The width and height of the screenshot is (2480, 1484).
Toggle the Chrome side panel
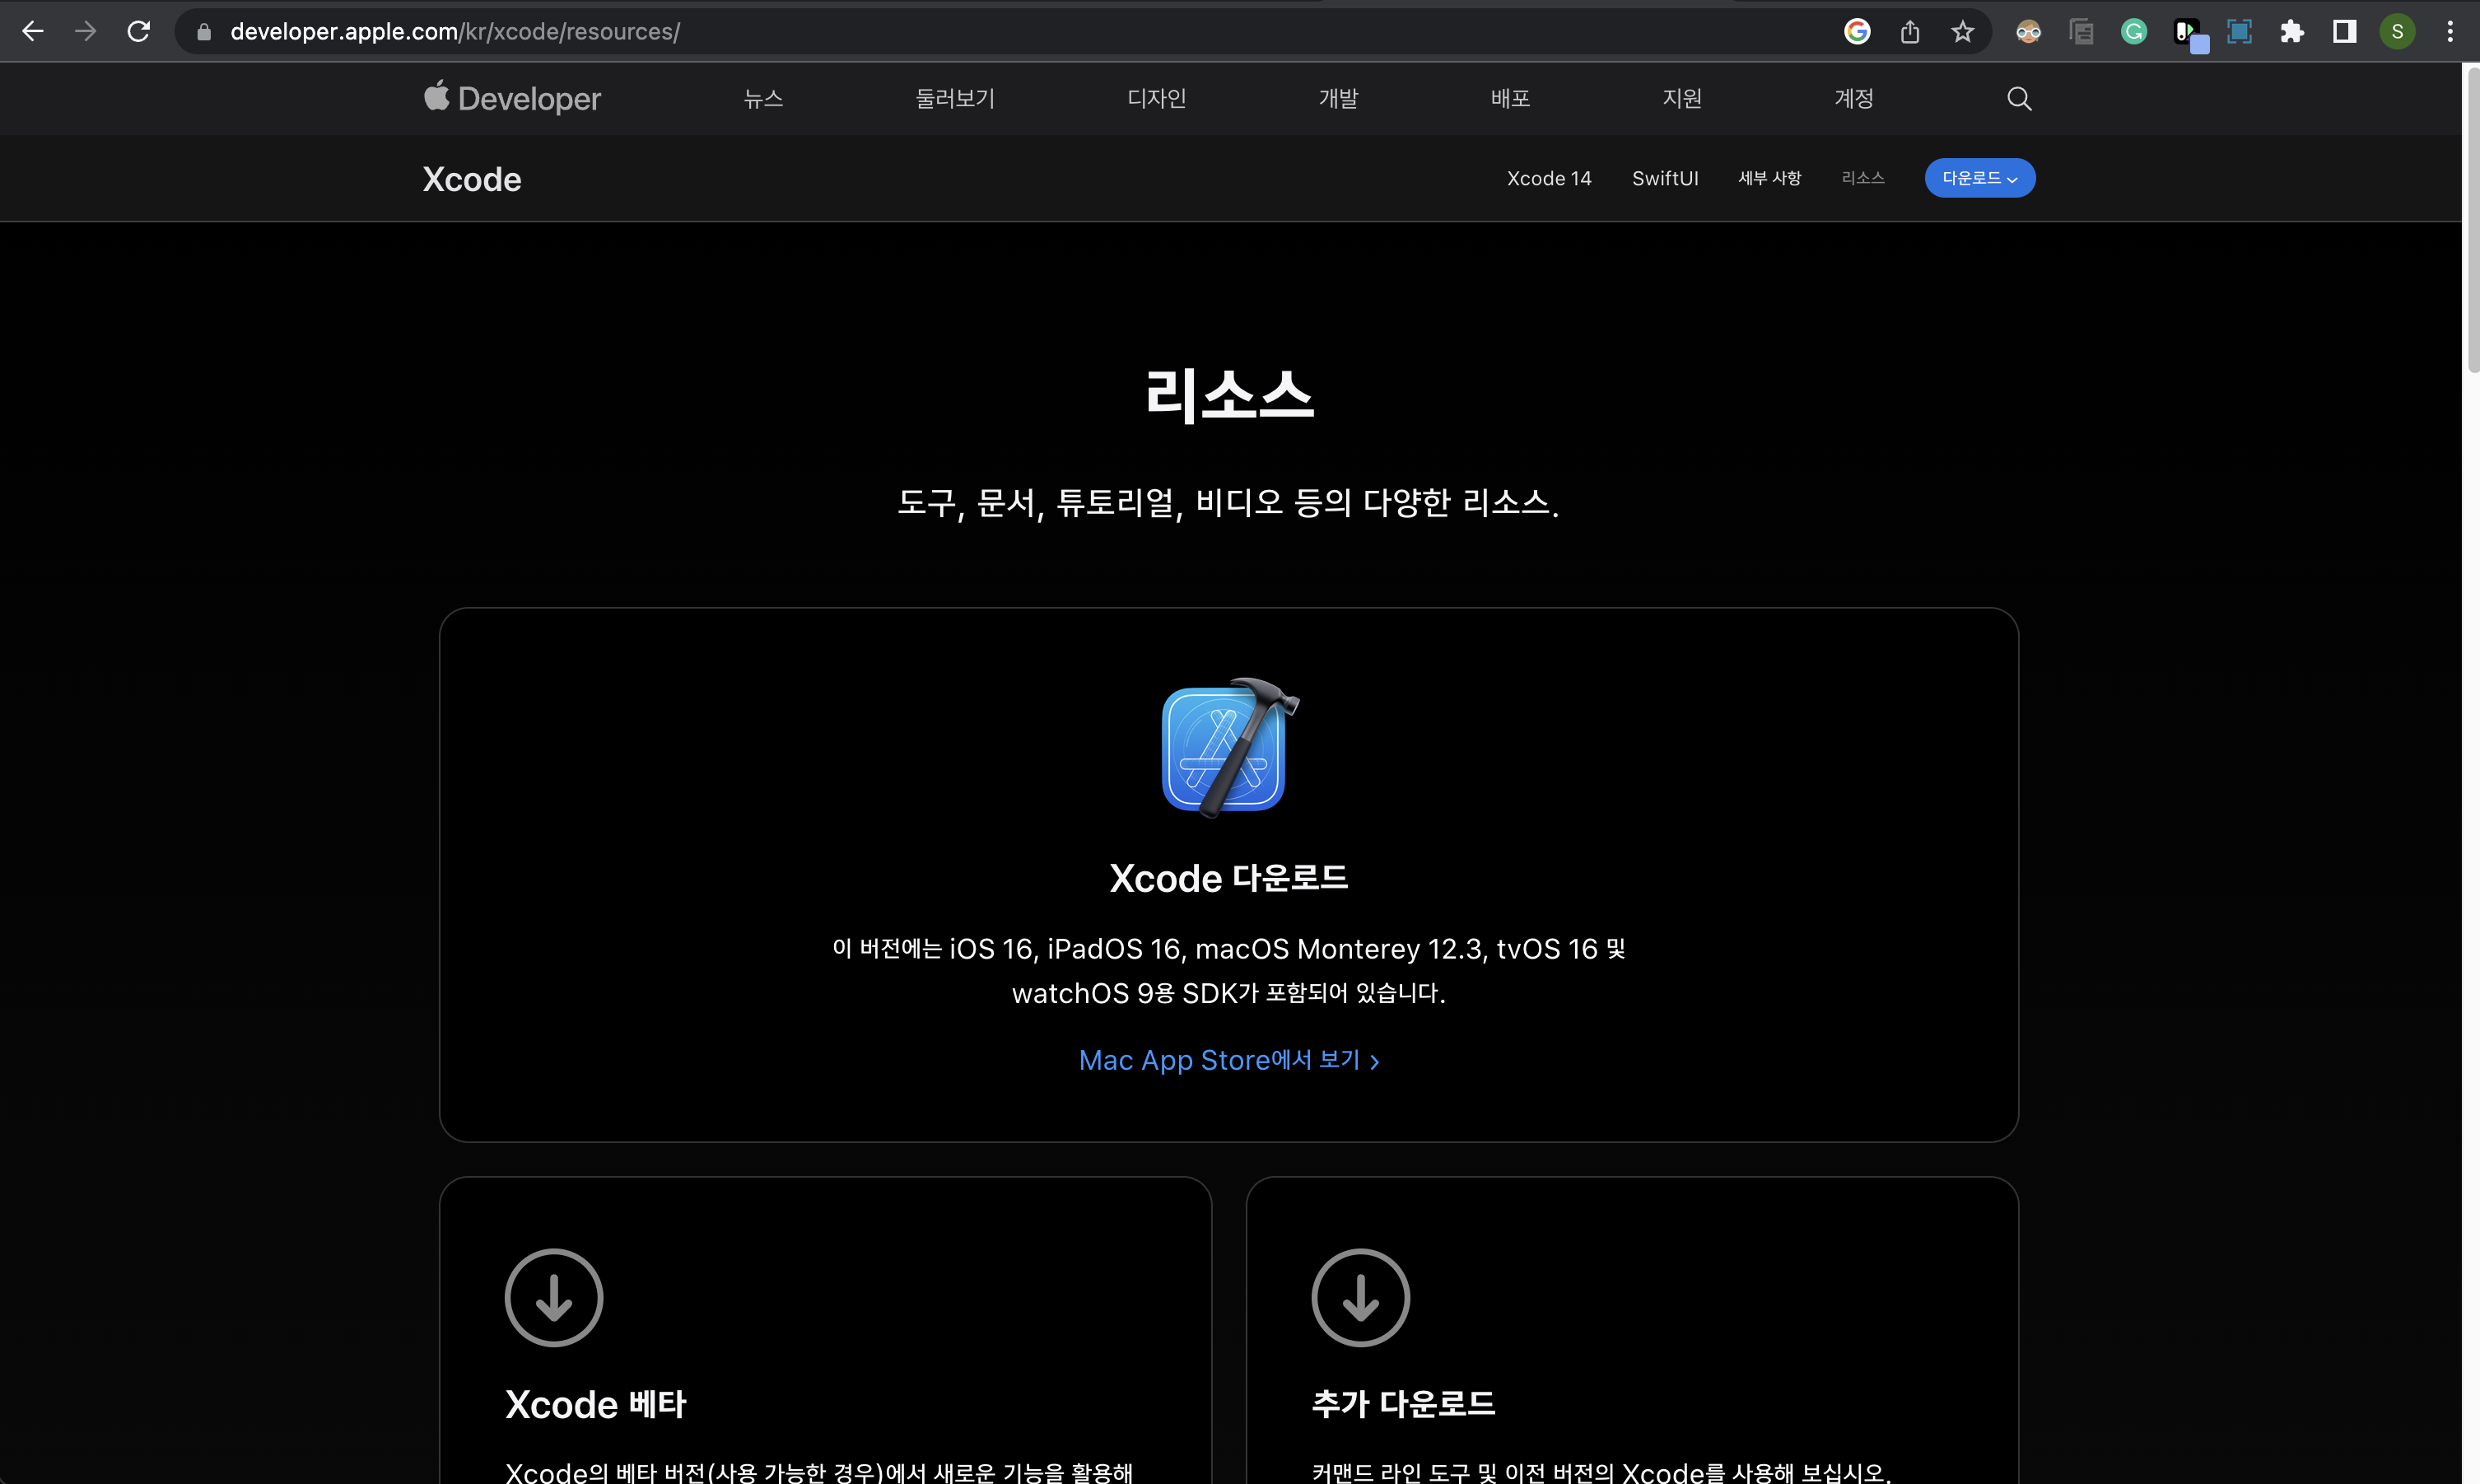point(2344,32)
